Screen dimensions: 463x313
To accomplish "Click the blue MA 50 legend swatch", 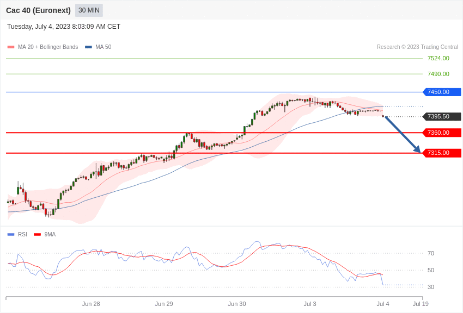I will click(x=88, y=47).
